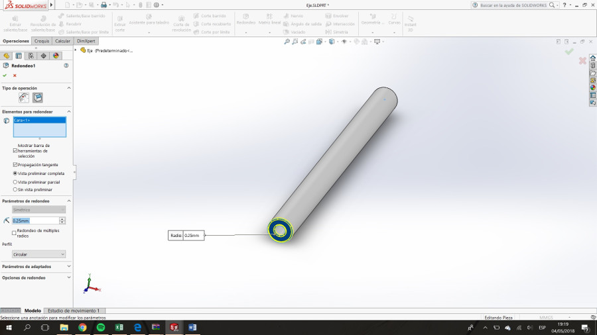Open the PropertyManager panel icon

click(19, 56)
